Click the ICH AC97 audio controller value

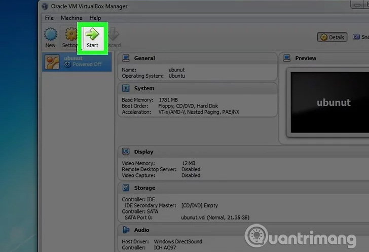point(165,248)
